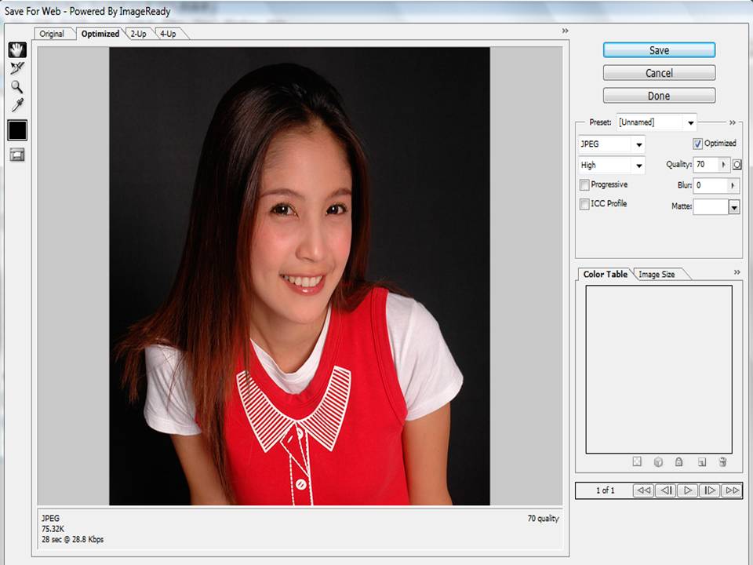Click the Cancel button
753x565 pixels.
tap(659, 73)
